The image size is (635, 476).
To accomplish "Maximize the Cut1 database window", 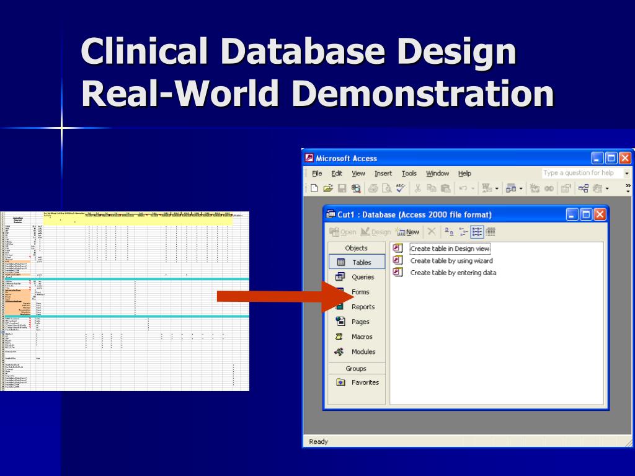I will [585, 214].
